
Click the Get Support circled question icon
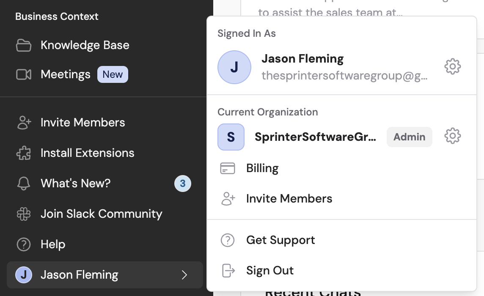(228, 240)
